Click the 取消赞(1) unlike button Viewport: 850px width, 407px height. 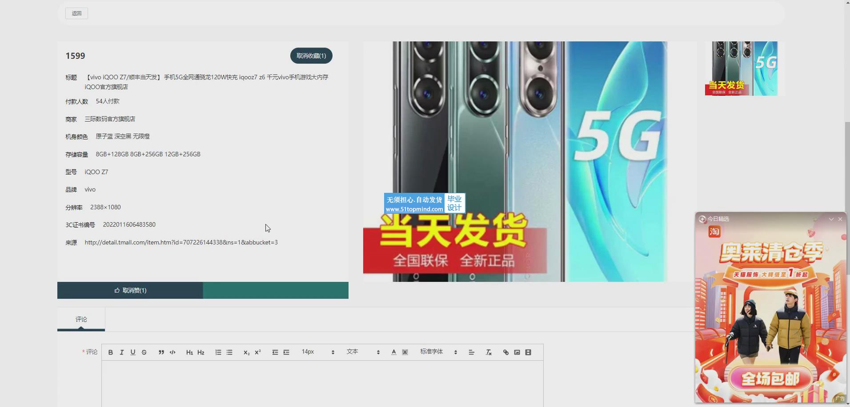(130, 290)
